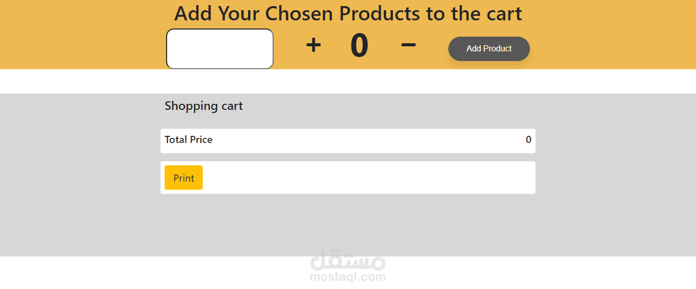Click the Shopping cart heading
The width and height of the screenshot is (696, 289).
click(203, 106)
